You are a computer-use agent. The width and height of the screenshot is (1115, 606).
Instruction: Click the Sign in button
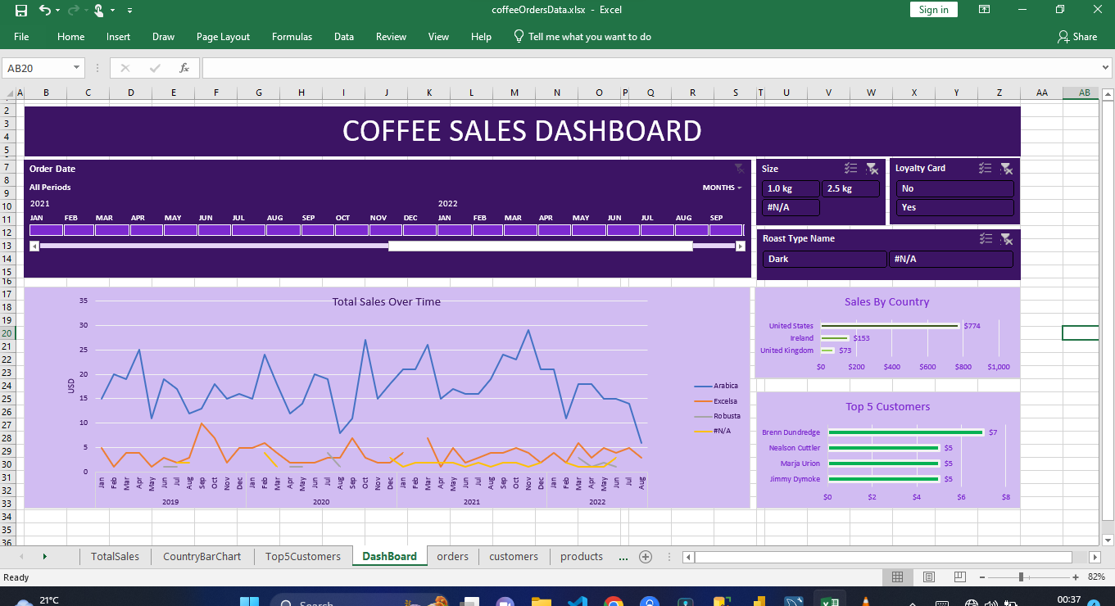933,10
